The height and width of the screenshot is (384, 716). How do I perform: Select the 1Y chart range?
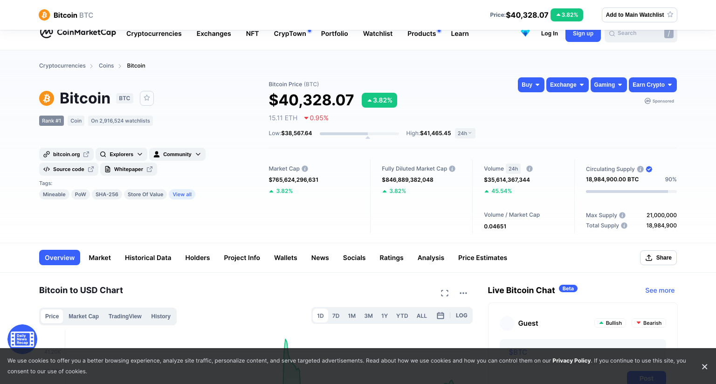click(385, 316)
